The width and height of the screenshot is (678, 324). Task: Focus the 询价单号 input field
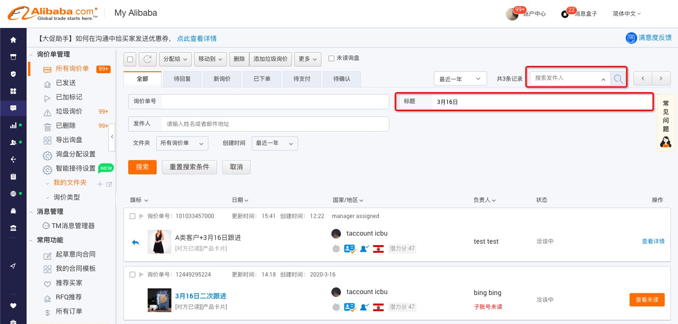tap(275, 102)
